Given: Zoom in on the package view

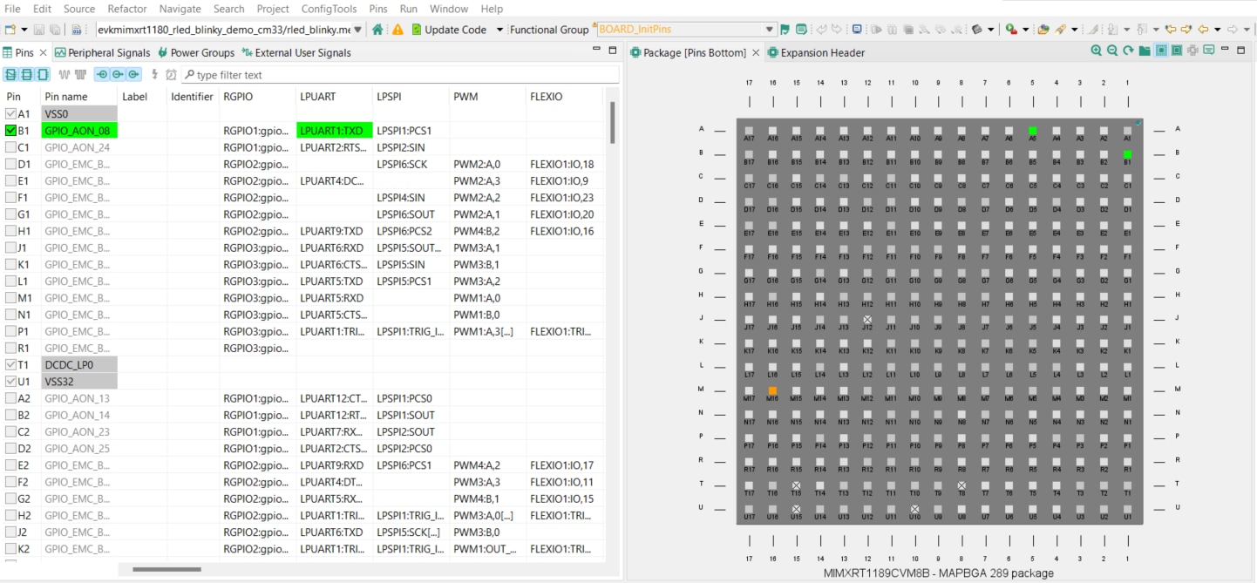Looking at the screenshot, I should coord(1096,51).
